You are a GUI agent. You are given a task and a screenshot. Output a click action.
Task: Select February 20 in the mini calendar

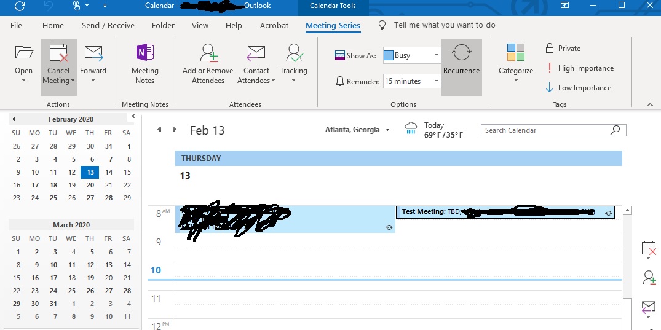(90, 185)
